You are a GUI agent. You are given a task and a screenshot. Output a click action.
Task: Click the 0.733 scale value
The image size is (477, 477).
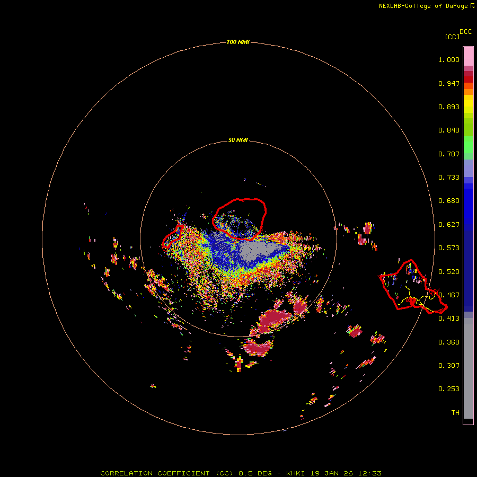(449, 178)
